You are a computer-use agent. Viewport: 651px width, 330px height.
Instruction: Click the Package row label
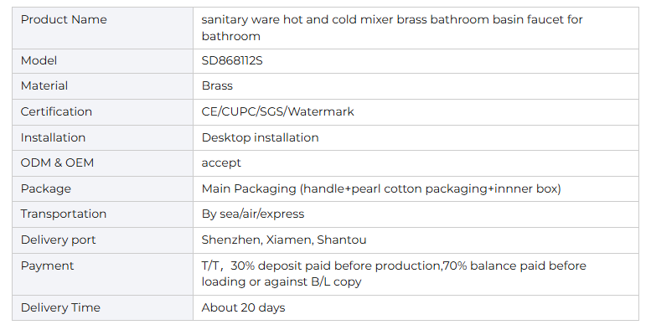click(46, 188)
